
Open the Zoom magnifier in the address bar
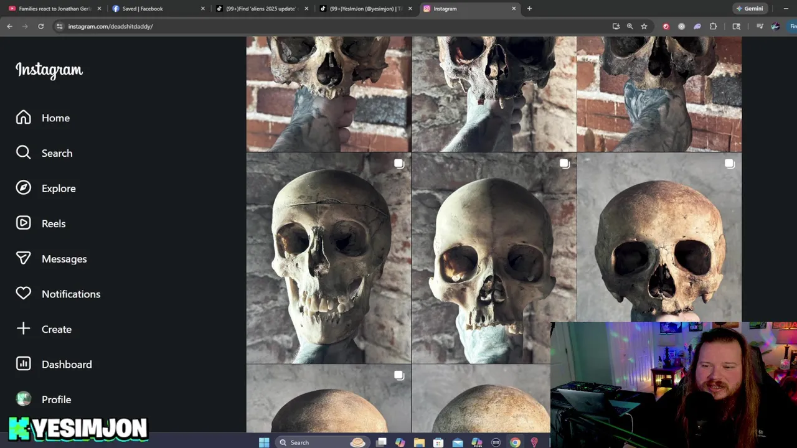pyautogui.click(x=630, y=26)
